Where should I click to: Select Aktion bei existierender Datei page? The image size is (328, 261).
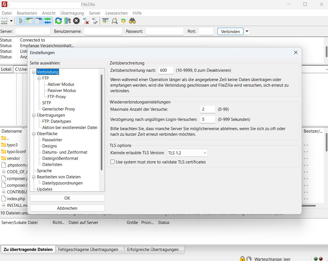70,127
